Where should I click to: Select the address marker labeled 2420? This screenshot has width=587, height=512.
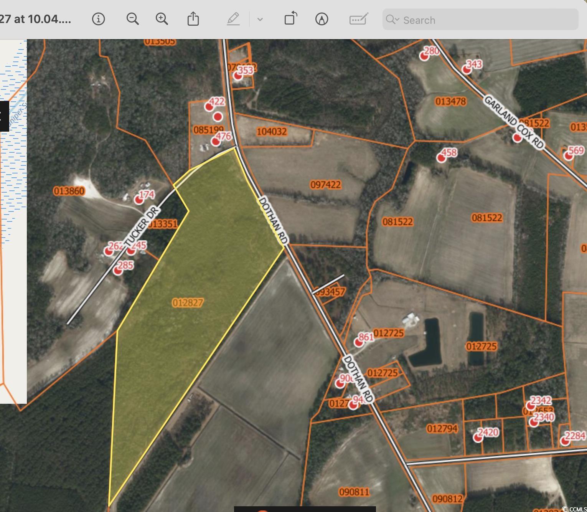coord(478,437)
